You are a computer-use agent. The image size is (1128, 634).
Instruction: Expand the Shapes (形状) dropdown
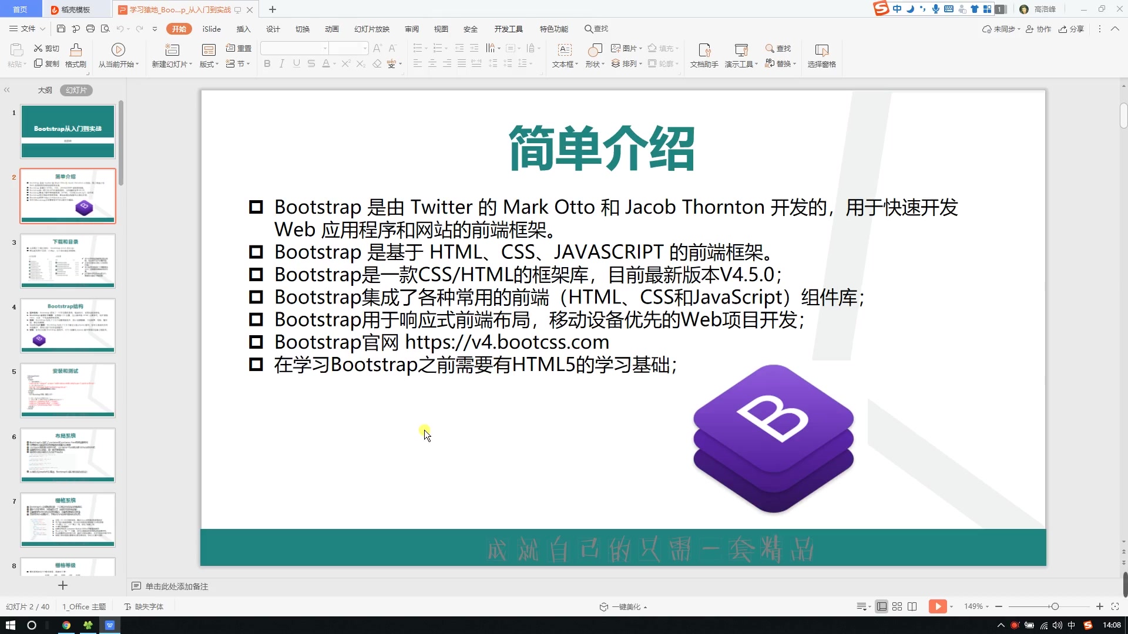click(x=595, y=64)
